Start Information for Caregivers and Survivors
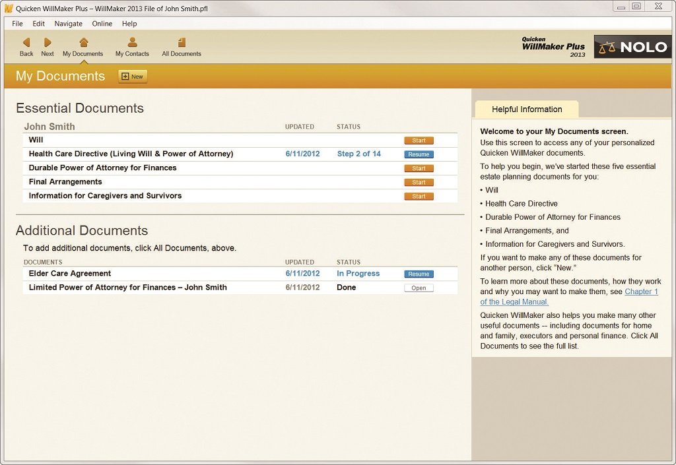The image size is (676, 465). tap(419, 197)
